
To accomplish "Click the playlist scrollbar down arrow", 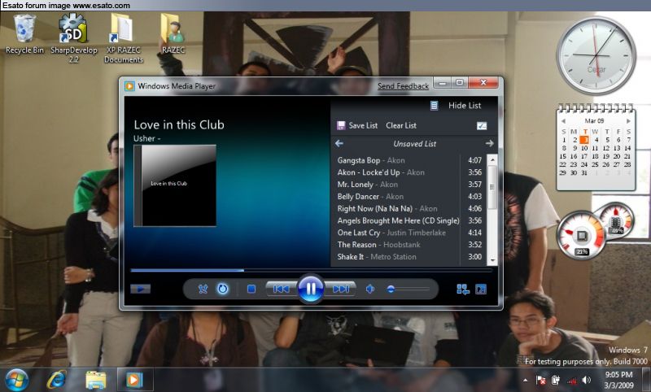I will pos(492,260).
